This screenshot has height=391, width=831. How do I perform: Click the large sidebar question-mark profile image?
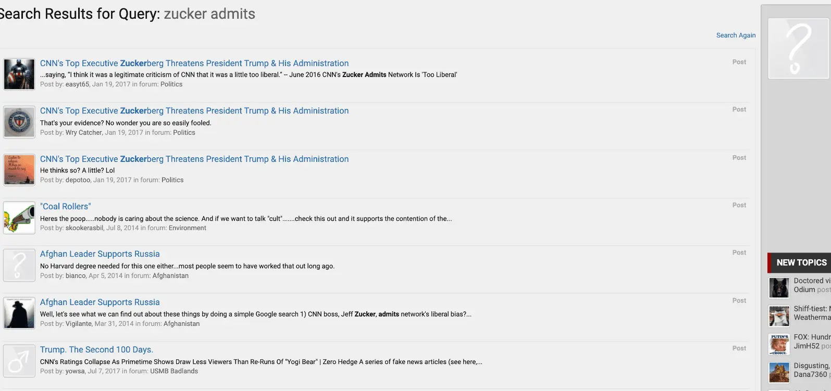point(798,48)
